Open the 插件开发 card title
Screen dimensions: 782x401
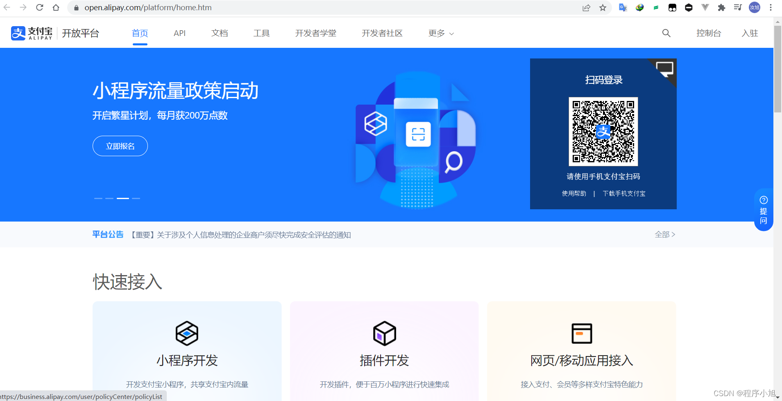tap(384, 361)
